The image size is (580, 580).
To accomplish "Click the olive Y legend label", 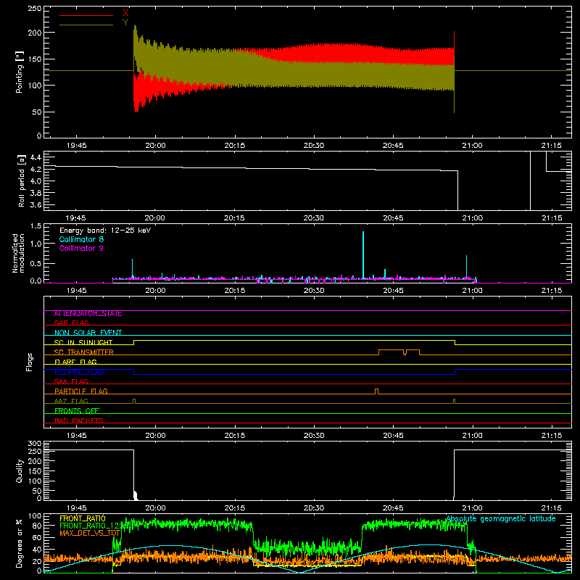I will click(125, 22).
